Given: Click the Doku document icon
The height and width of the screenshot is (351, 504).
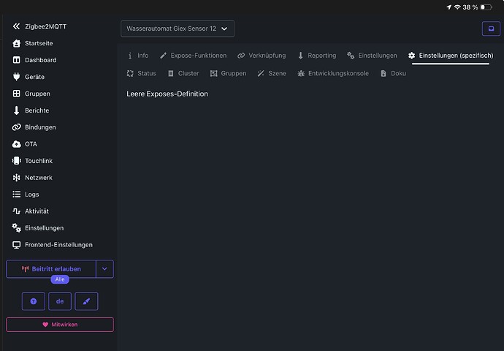Looking at the screenshot, I should click(x=383, y=73).
